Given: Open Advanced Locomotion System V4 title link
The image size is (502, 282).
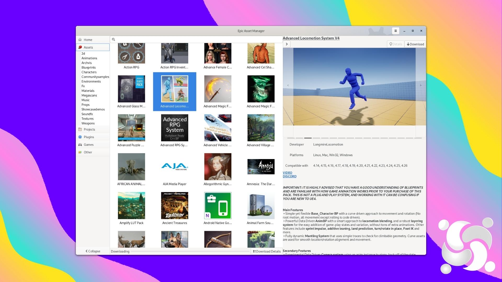Looking at the screenshot, I should (x=311, y=38).
